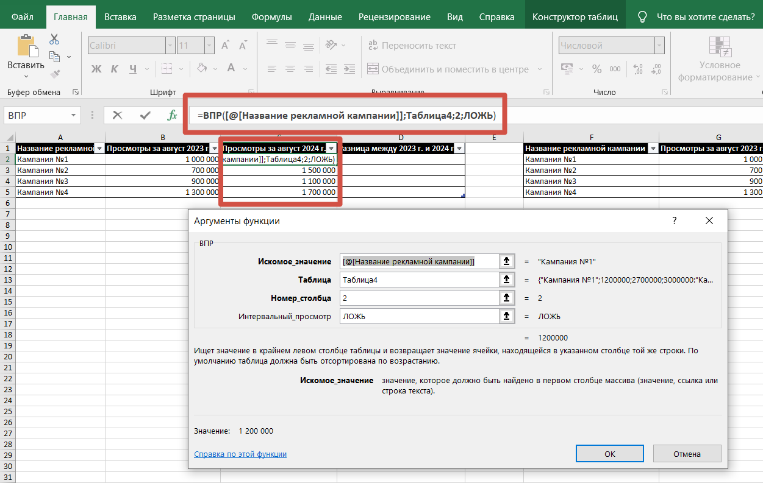Viewport: 763px width, 483px height.
Task: Click the decrease indent icon
Action: 332,69
